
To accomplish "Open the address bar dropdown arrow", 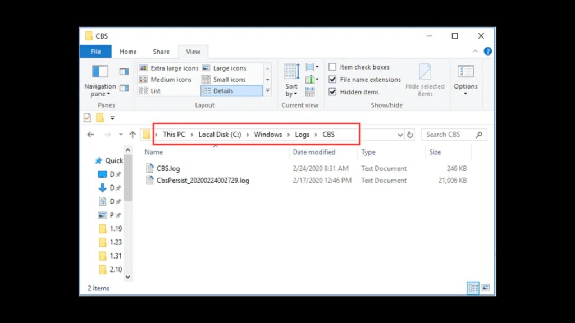I will point(400,135).
